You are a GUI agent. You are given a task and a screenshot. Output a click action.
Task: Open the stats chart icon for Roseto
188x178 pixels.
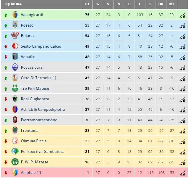click(x=182, y=26)
